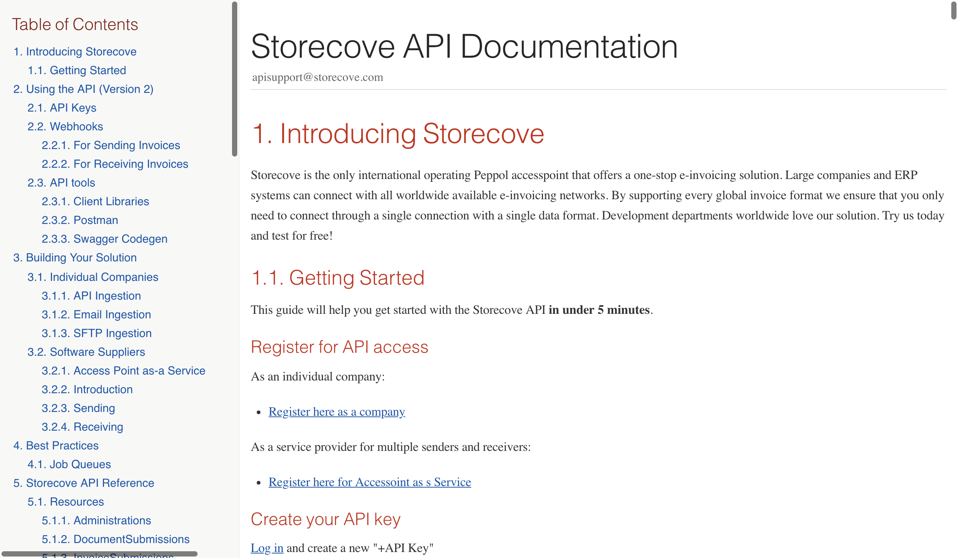
Task: Open '2. Using the API (Version 2)'
Action: [83, 89]
